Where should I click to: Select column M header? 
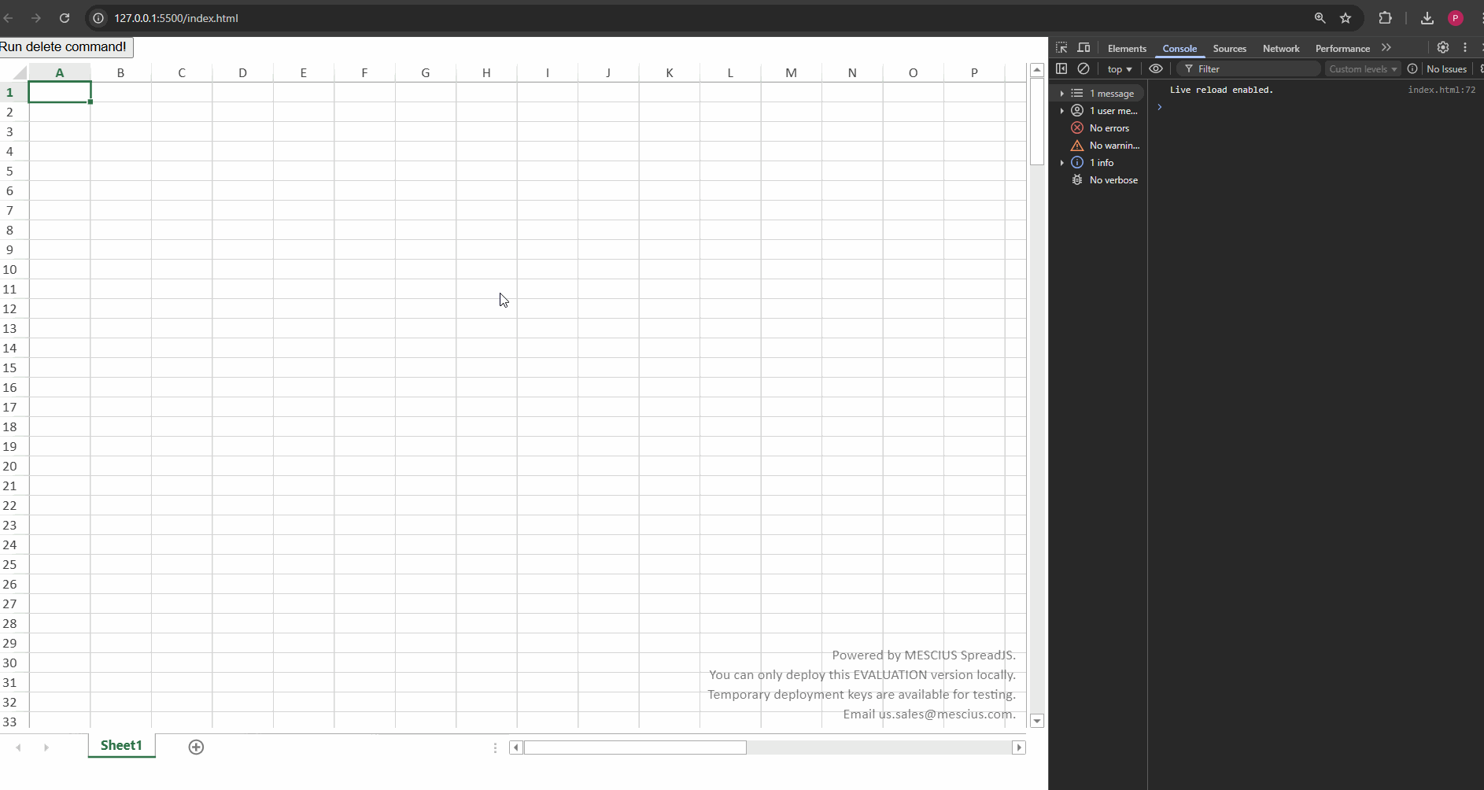point(791,72)
